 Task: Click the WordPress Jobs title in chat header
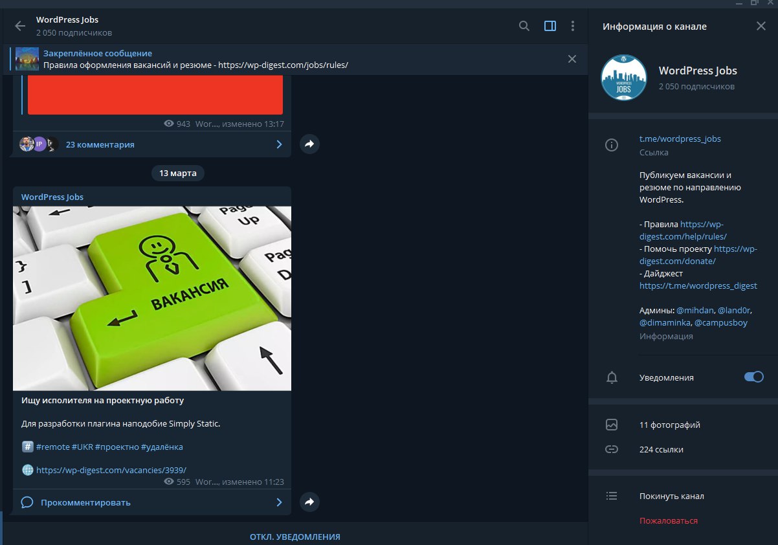click(x=67, y=20)
